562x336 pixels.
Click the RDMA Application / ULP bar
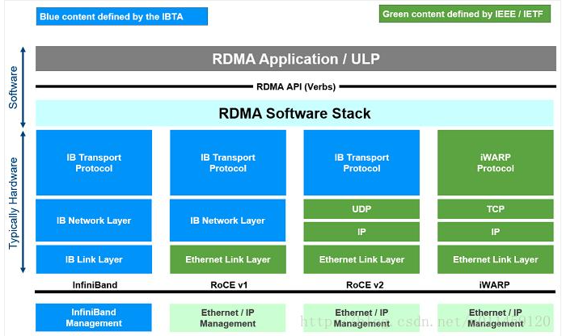(x=296, y=59)
